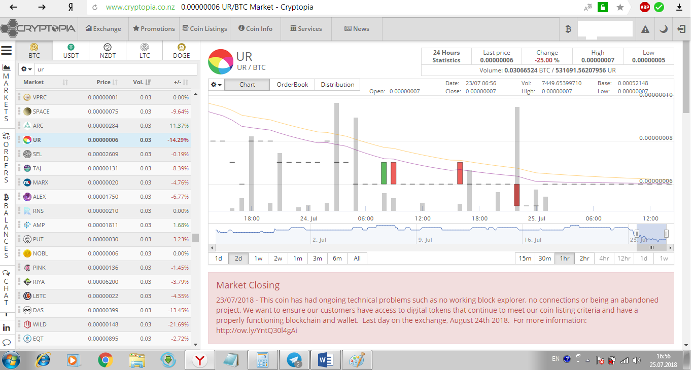Image resolution: width=693 pixels, height=370 pixels.
Task: Open chart gear settings dropdown
Action: (x=217, y=85)
